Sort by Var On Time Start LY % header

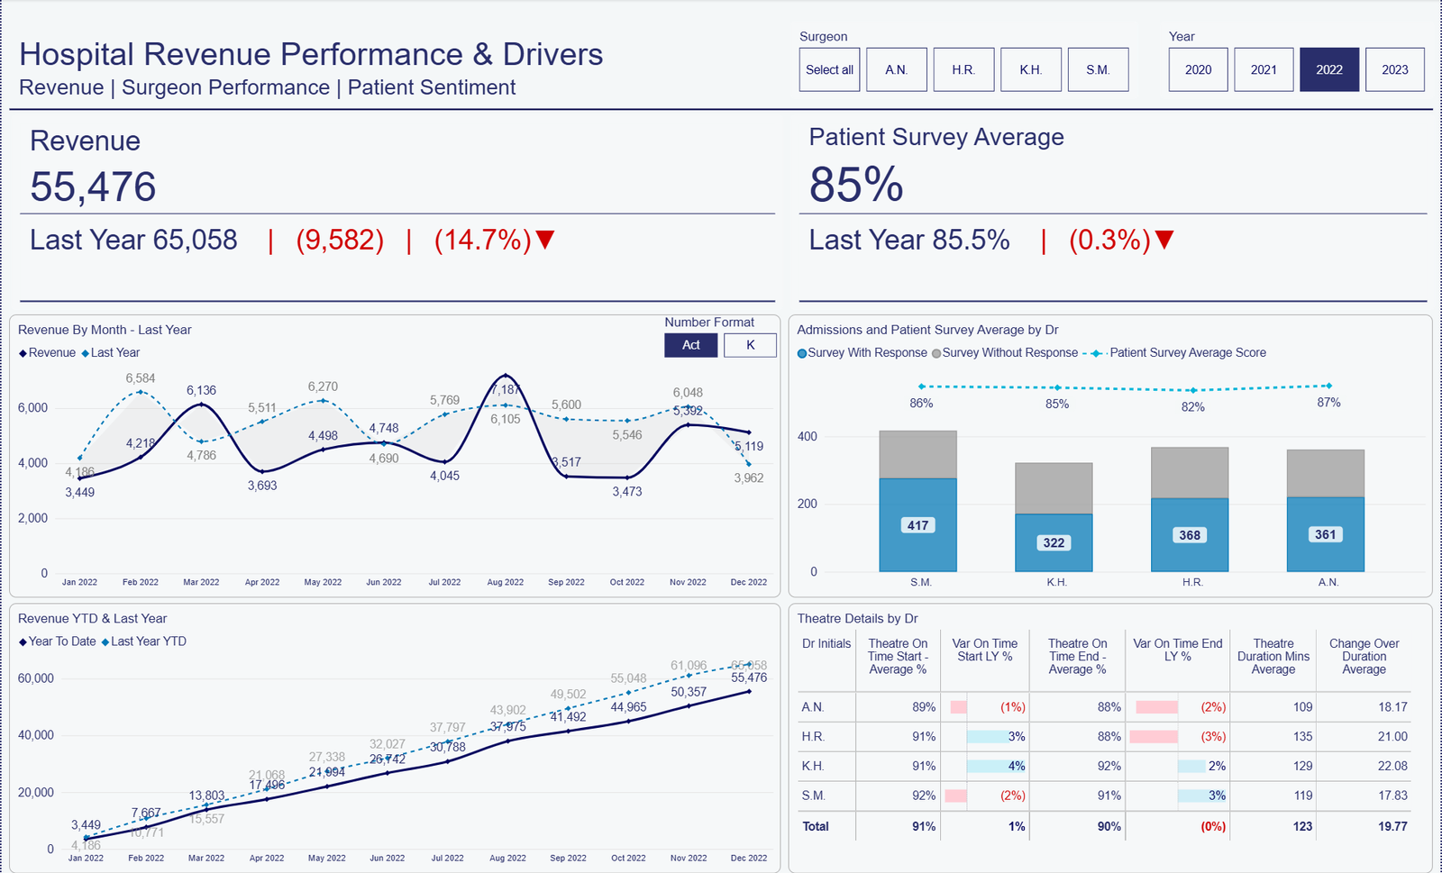(x=985, y=650)
